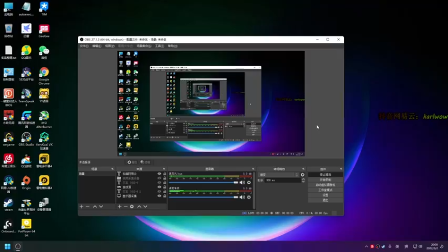Open the TeamSpeak 3 desktop icon
Screen dimensions: 448x252
click(26, 97)
